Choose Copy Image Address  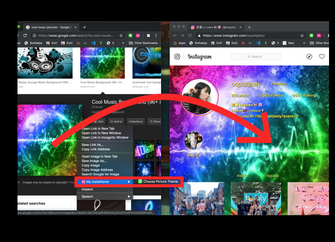tap(105, 170)
